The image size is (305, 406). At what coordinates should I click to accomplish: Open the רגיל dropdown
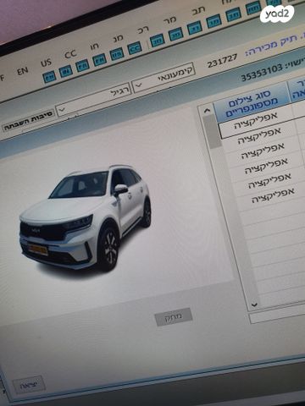tap(93, 99)
